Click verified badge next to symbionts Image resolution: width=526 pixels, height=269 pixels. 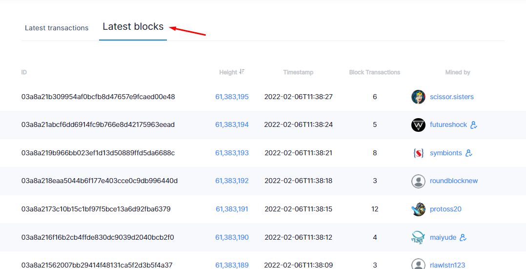(469, 153)
